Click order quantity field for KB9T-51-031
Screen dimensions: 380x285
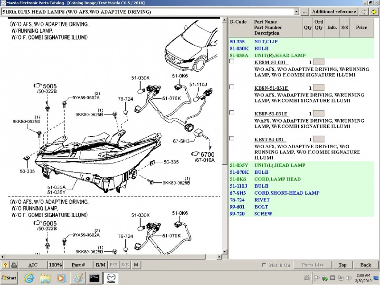point(318,139)
